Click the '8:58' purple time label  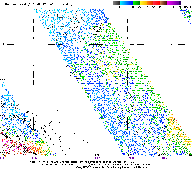[132, 158]
